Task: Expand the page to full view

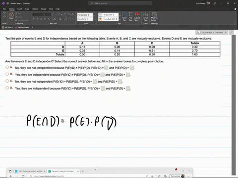Action: (232, 33)
